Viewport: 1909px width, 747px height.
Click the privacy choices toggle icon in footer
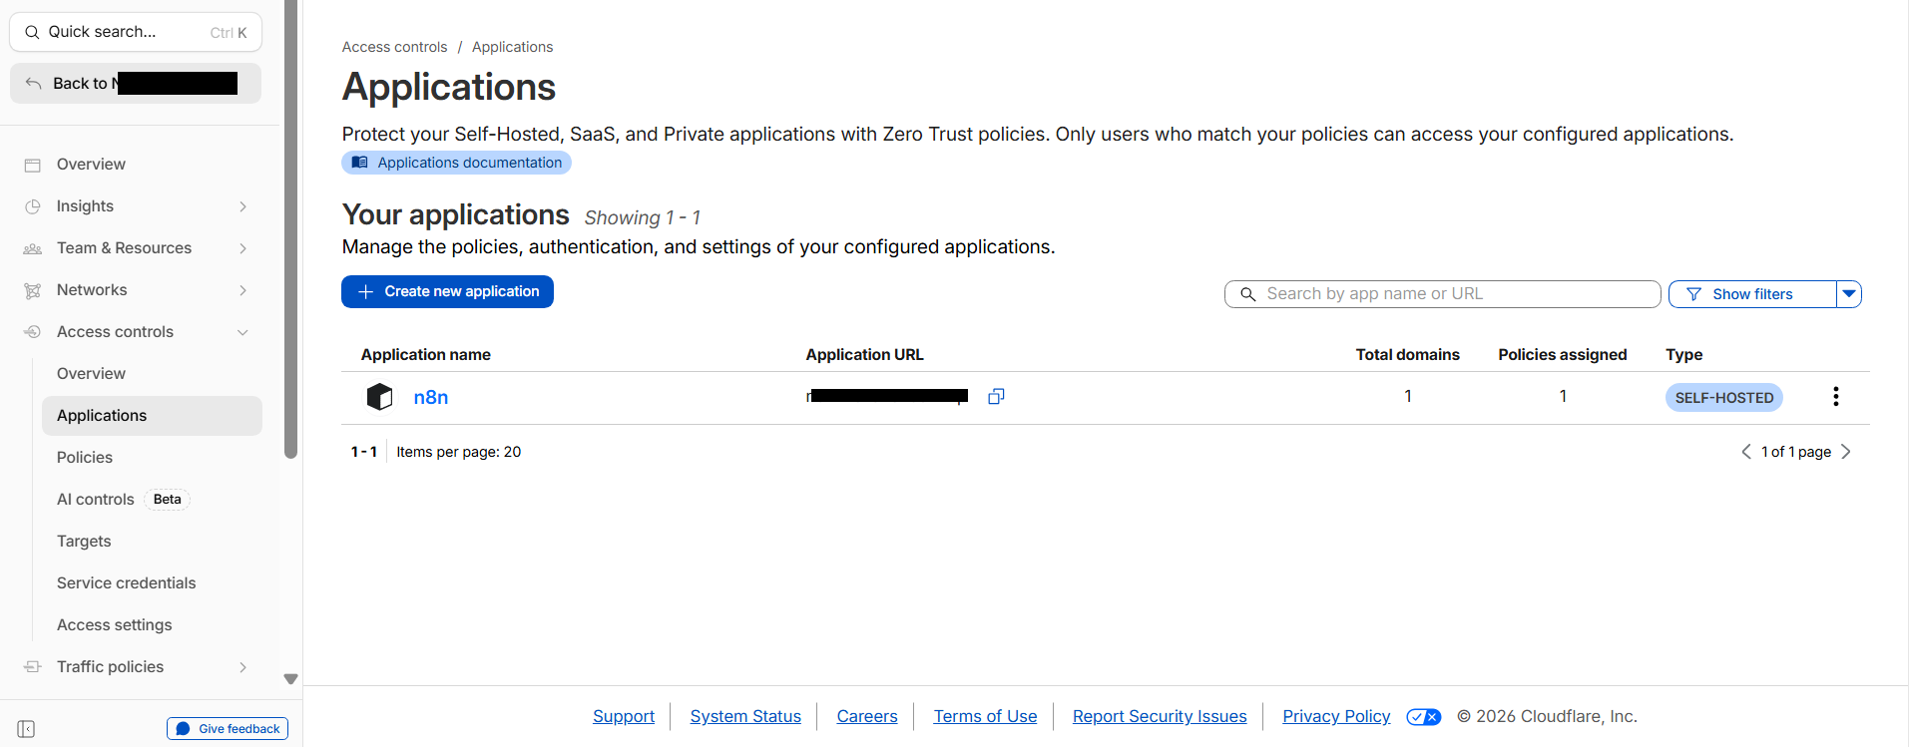click(1423, 717)
